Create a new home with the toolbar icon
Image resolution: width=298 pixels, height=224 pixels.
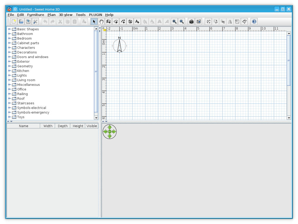[x=14, y=22]
